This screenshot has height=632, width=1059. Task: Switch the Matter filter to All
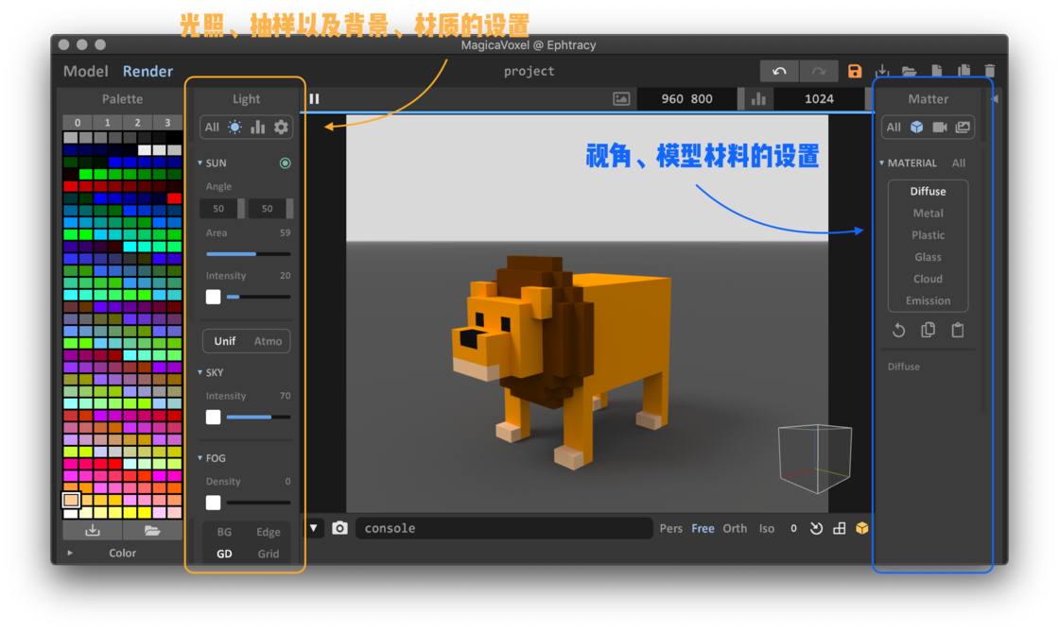click(893, 127)
